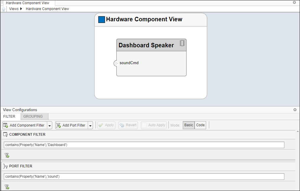Select the soundCmd port arrow

(x=116, y=63)
